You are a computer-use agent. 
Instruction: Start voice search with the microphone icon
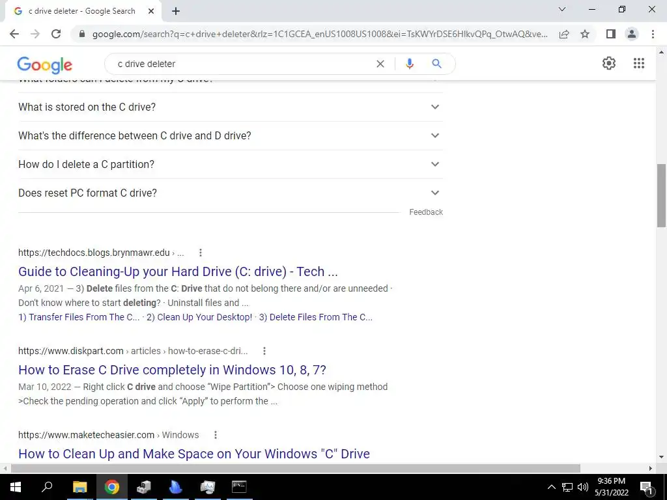(x=410, y=64)
